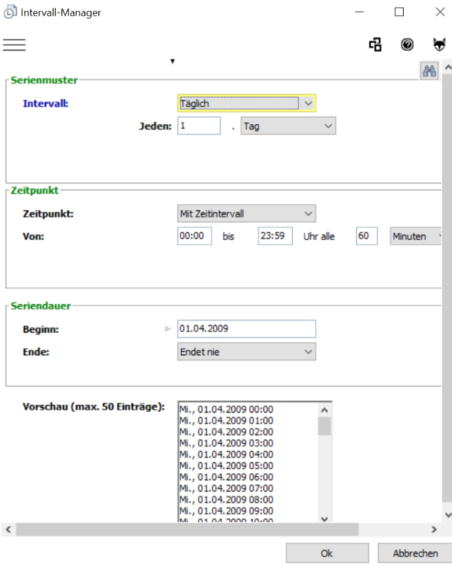Click the Jeden number input field
The width and height of the screenshot is (452, 565).
199,126
